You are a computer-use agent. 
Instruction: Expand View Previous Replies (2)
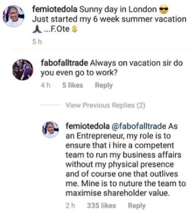coord(105,106)
